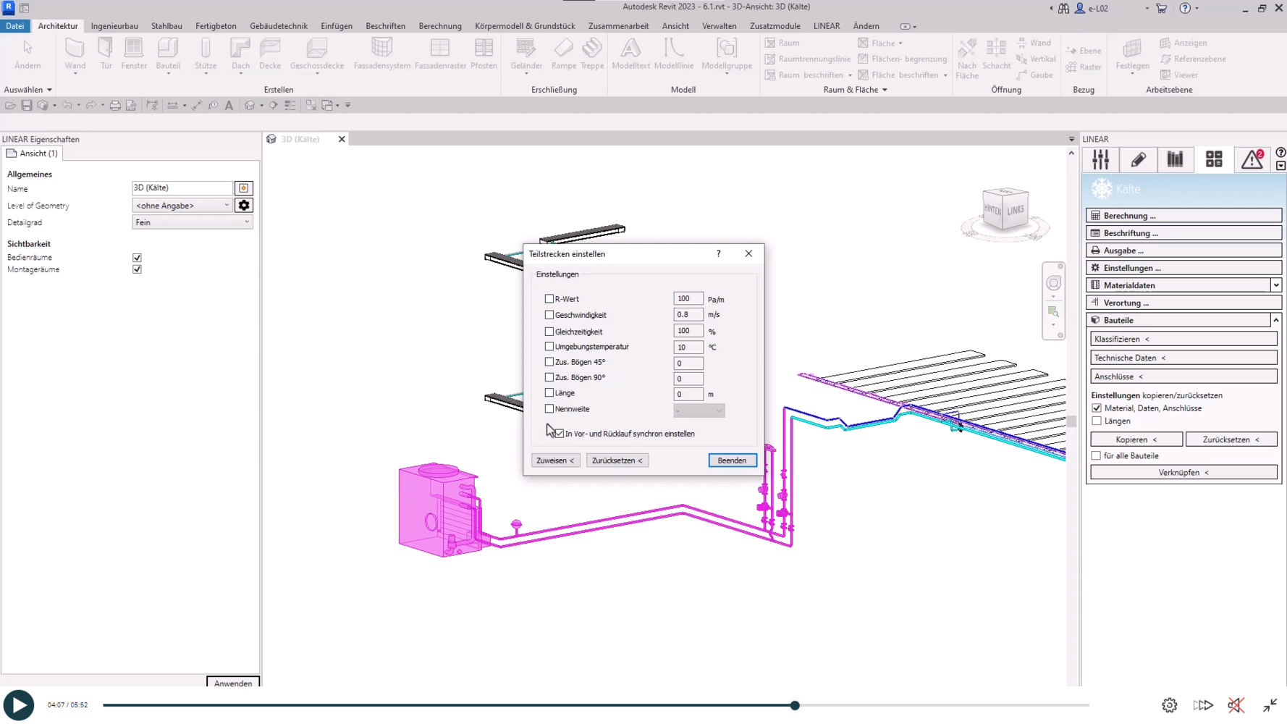Viewport: 1287px width, 724px height.
Task: Enable the R-Wert checkbox
Action: tap(549, 298)
